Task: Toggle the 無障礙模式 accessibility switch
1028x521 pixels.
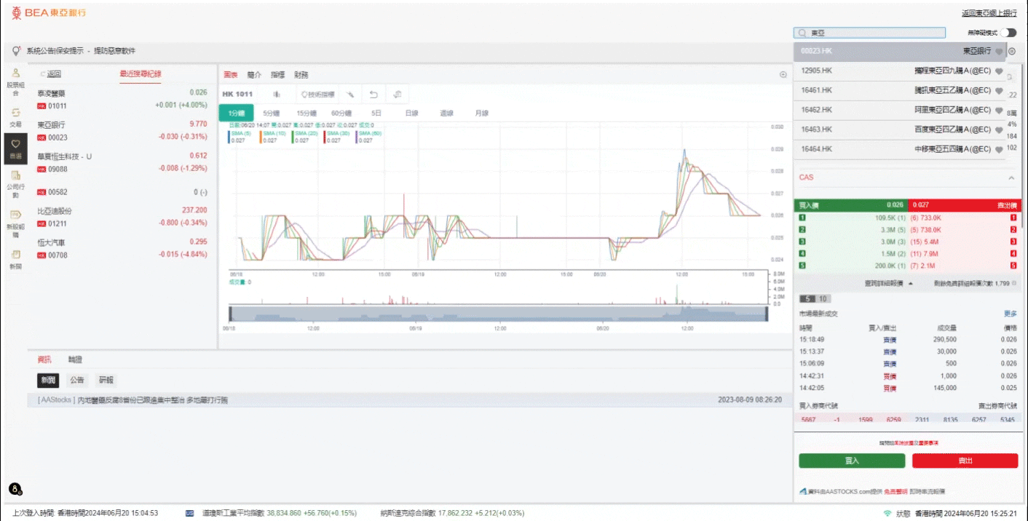Action: 1008,33
